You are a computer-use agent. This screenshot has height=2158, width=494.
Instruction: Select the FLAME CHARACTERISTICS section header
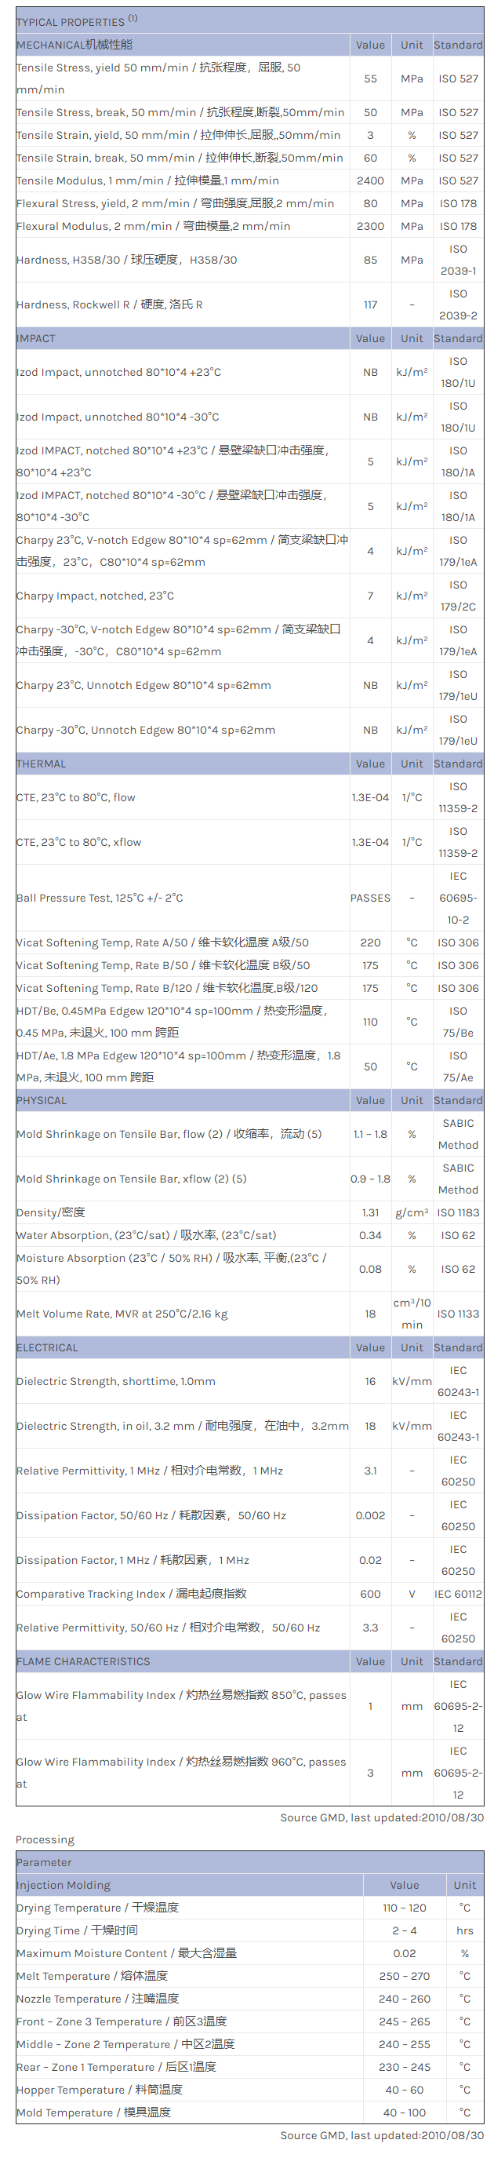[83, 1661]
